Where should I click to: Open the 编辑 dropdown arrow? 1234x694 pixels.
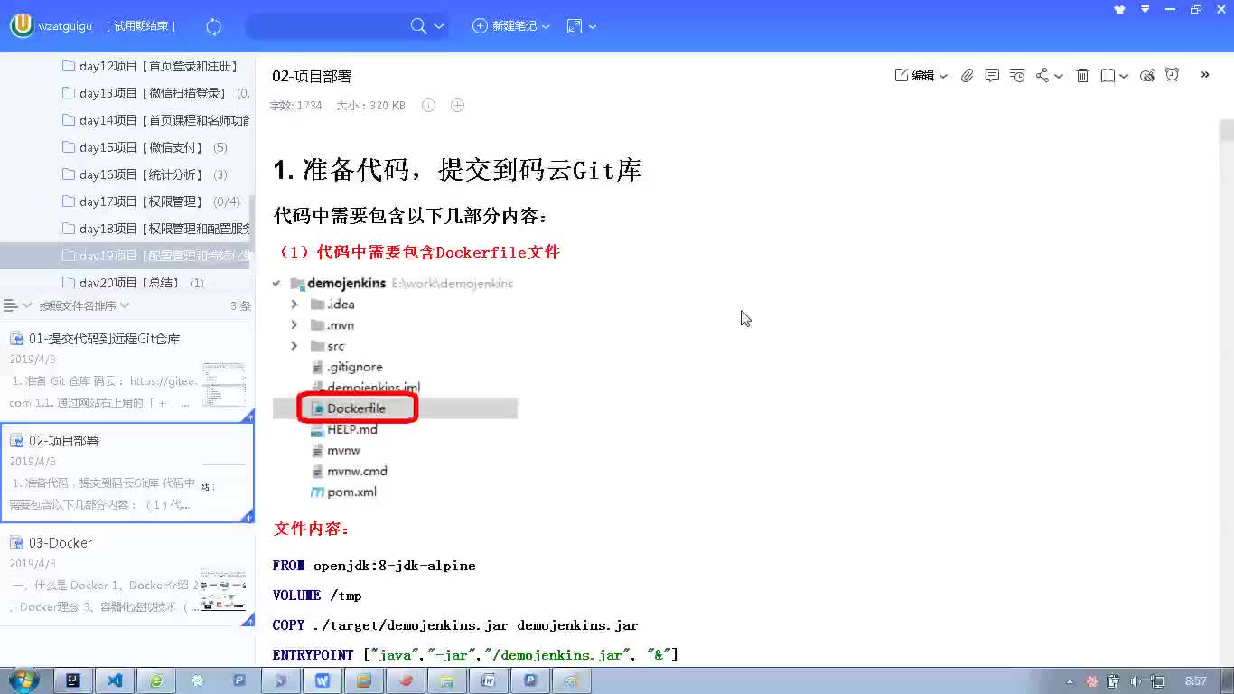pos(943,77)
